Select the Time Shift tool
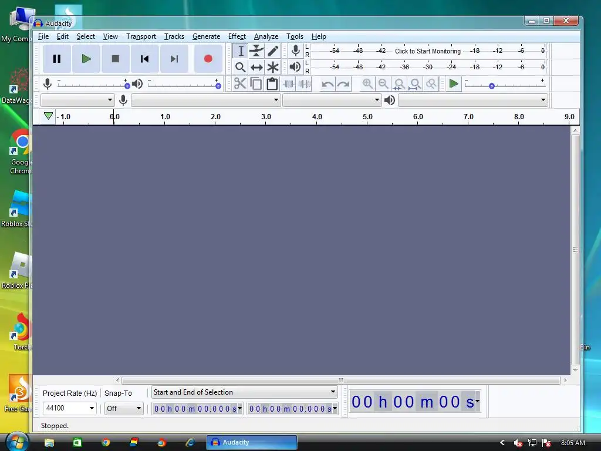Image resolution: width=601 pixels, height=451 pixels. 256,68
